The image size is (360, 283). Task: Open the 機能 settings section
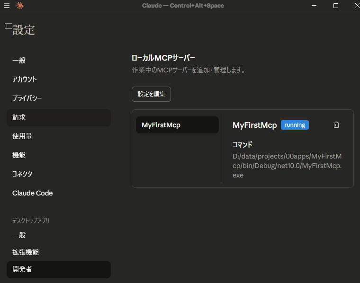tap(19, 155)
